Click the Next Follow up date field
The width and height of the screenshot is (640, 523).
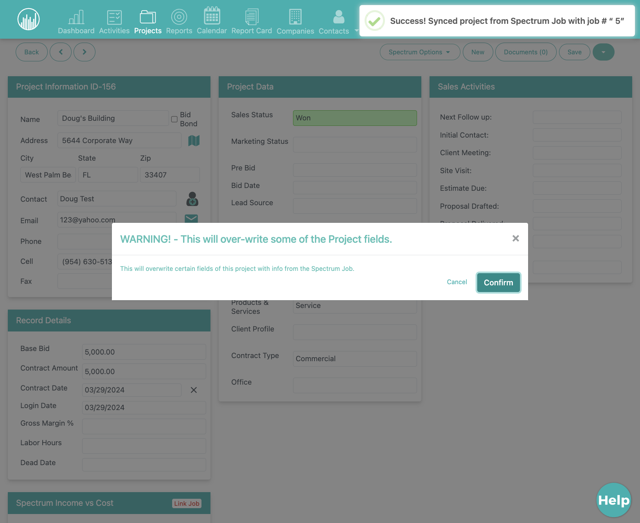pos(577,117)
